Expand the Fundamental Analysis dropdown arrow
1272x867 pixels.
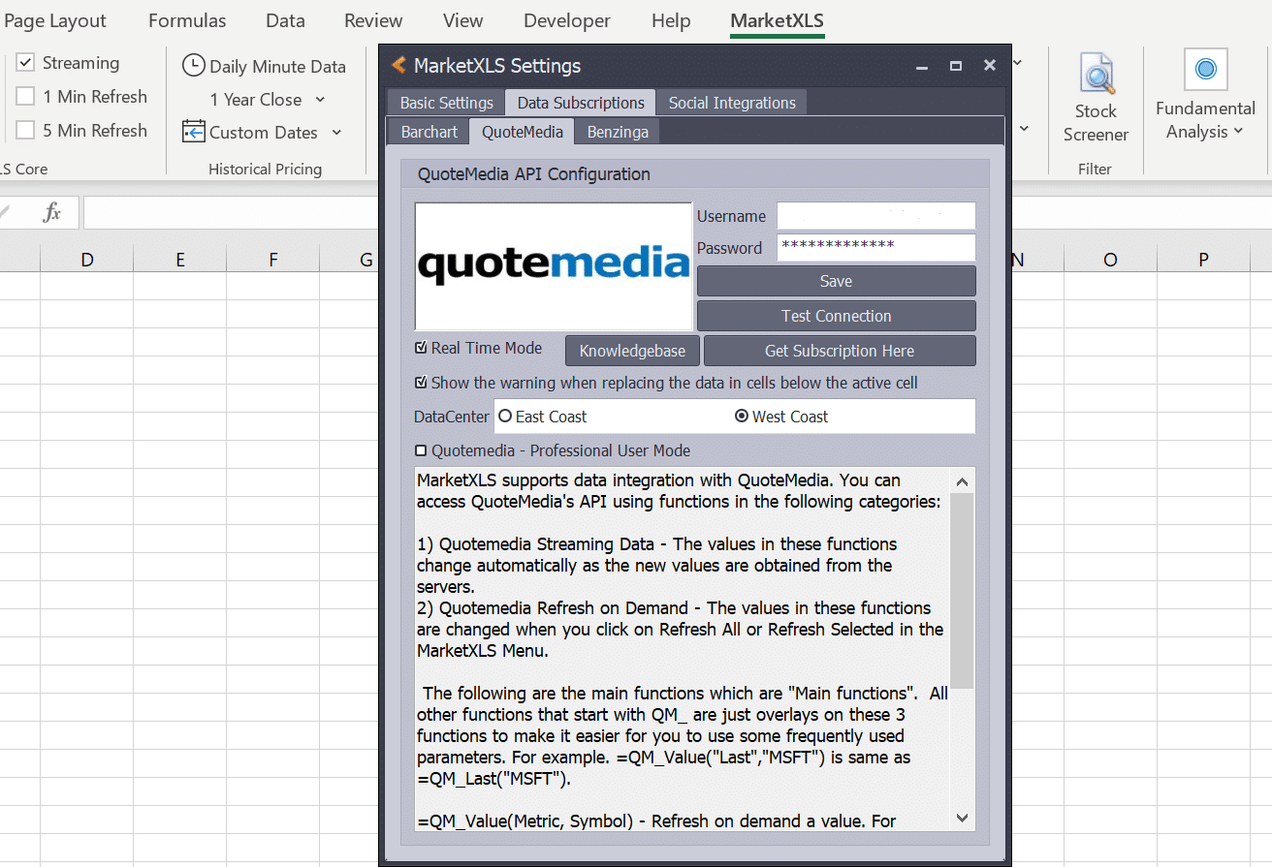click(1239, 132)
